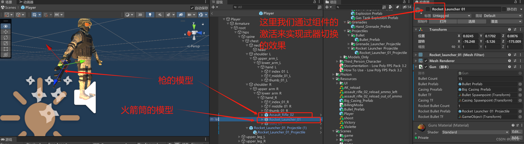Open Transform component presets icon
Viewport: 524px width, 144px height.
pyautogui.click(x=515, y=29)
